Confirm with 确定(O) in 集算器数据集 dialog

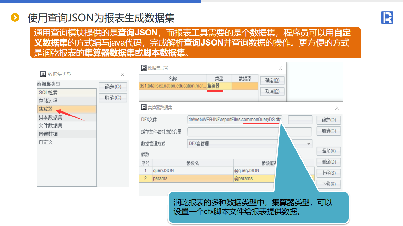(x=329, y=120)
